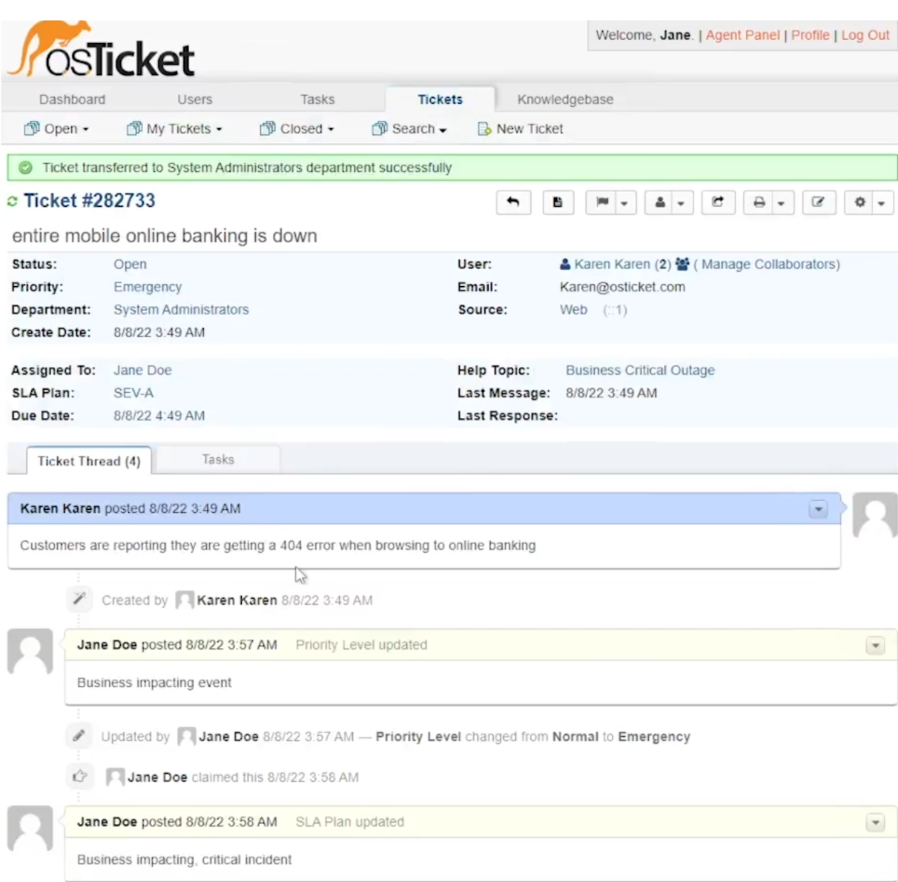Viewport: 898px width, 882px height.
Task: Expand the dropdown arrow beside the flag icon
Action: 624,202
